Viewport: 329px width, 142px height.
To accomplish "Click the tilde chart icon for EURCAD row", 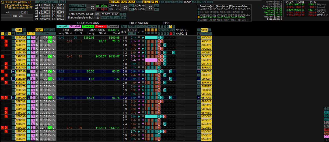I will tap(13, 71).
